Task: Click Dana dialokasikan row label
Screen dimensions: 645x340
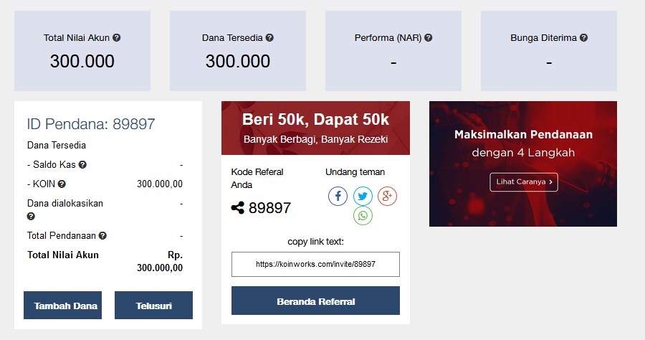Action: (x=65, y=203)
